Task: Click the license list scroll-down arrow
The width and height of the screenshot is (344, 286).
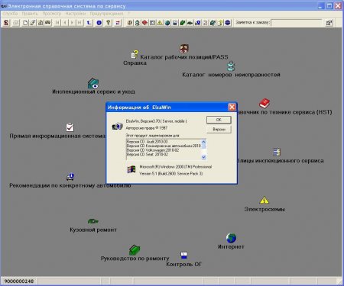Action: pos(203,157)
